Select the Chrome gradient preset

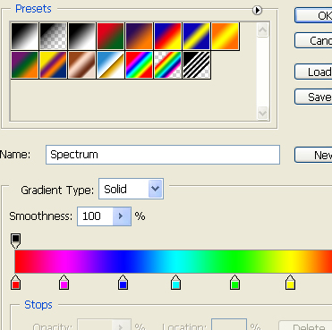click(x=111, y=65)
